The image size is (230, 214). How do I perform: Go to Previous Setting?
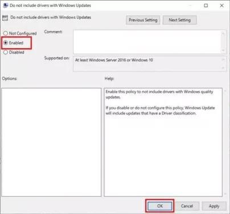click(143, 20)
